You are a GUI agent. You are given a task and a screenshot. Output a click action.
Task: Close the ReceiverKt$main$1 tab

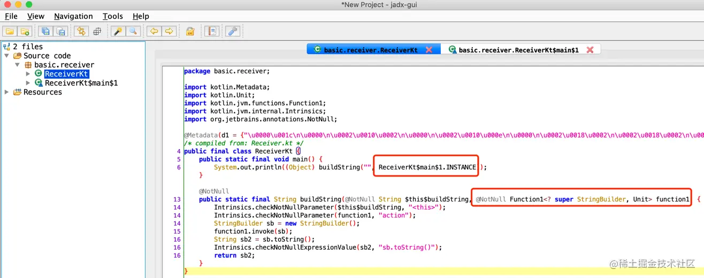tap(590, 50)
